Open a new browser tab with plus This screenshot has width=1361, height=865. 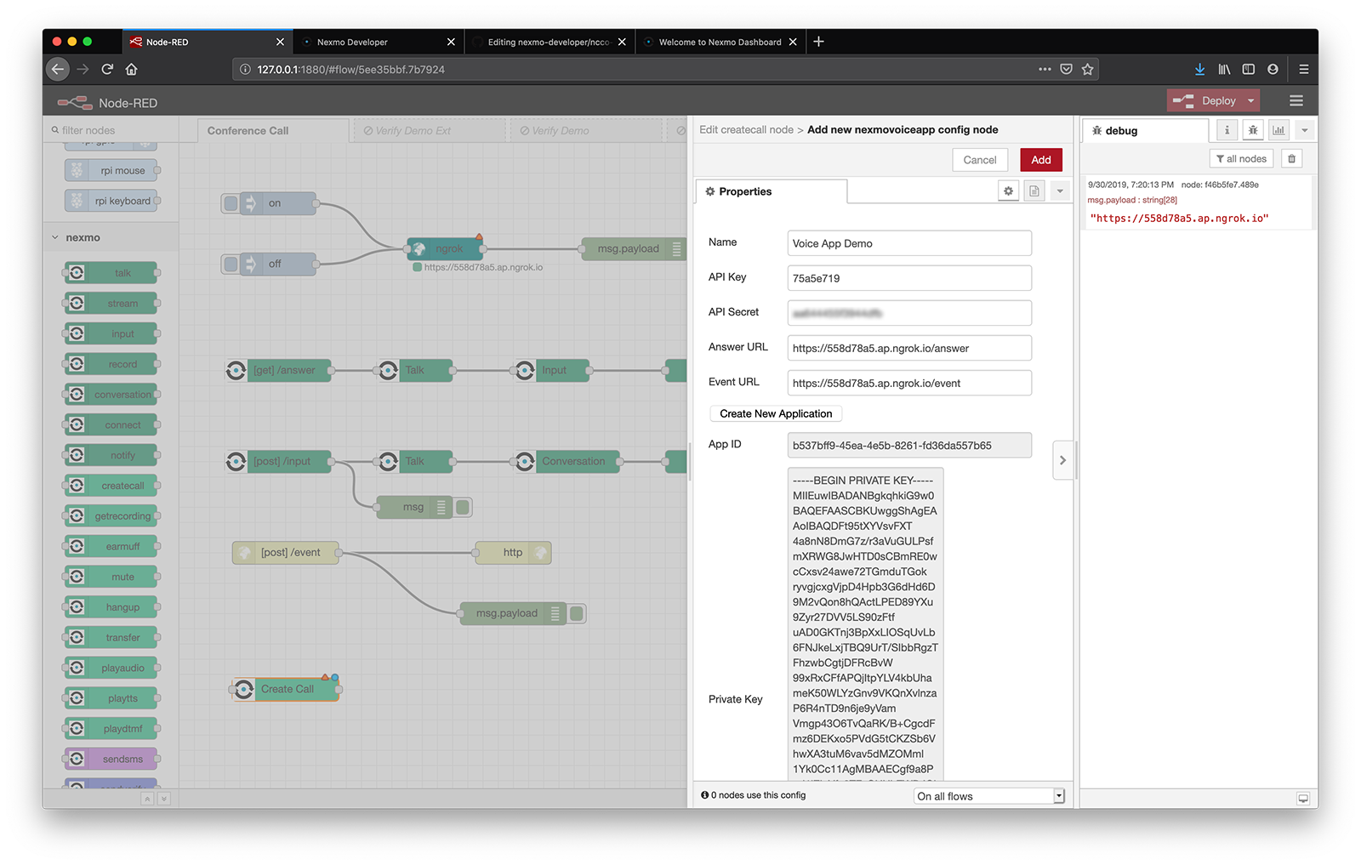pyautogui.click(x=818, y=42)
